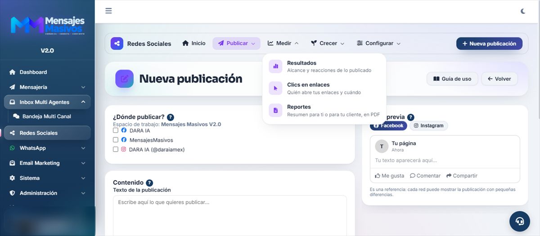The width and height of the screenshot is (540, 236).
Task: Click the WhatsApp icon in sidebar
Action: 12,148
